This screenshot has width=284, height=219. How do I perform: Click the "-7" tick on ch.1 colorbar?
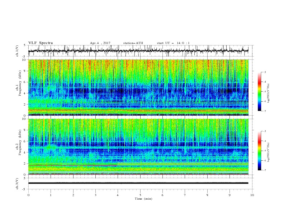pos(264,111)
